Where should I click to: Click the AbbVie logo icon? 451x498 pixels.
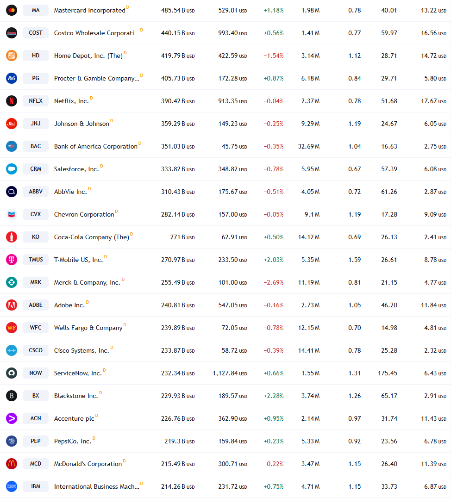(x=12, y=192)
